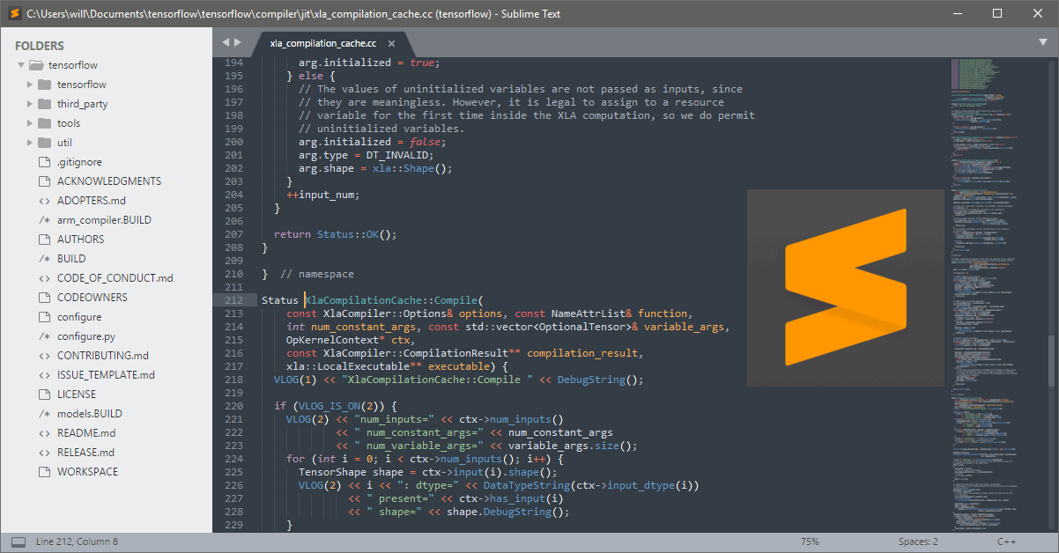Click 'arg.type = DT_INVALID;' in the editor
The image size is (1059, 553).
366,155
